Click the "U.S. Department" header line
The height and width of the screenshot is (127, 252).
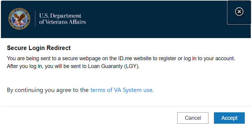tap(60, 16)
